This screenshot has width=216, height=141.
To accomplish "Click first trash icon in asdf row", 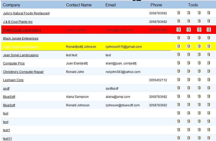I will 179,88.
